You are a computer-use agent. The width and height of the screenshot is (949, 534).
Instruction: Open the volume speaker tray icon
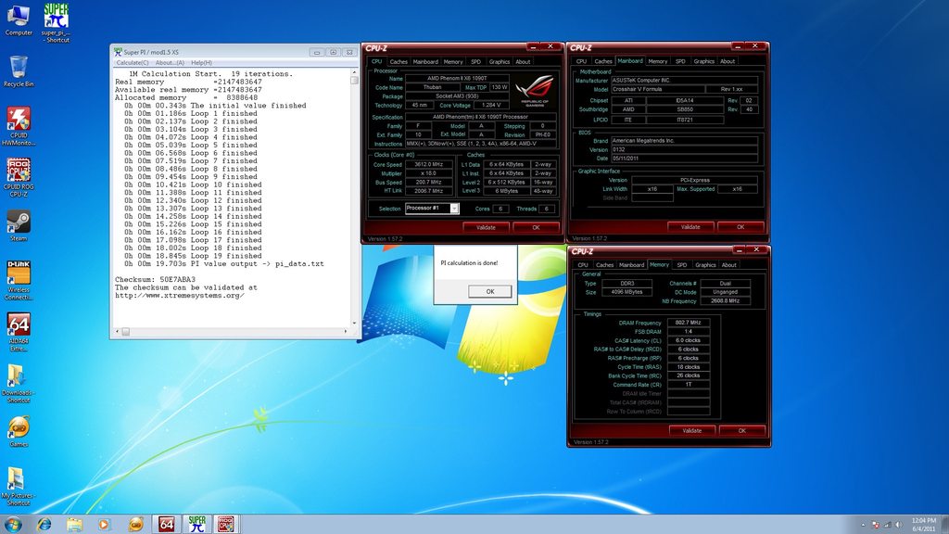(x=899, y=525)
